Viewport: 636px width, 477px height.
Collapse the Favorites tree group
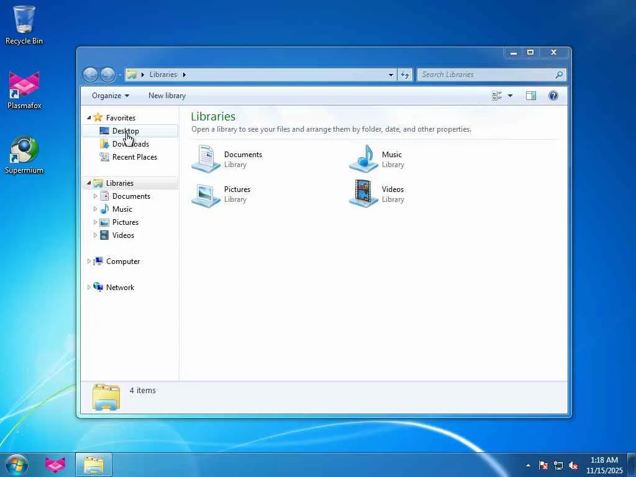(89, 117)
